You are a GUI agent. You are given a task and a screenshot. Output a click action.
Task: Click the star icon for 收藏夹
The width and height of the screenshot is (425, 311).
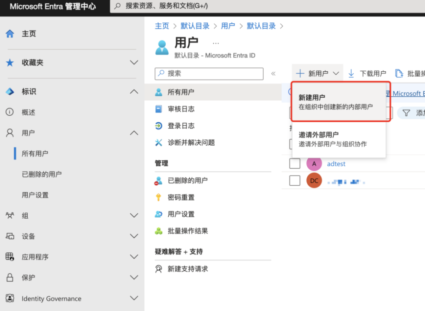pyautogui.click(x=10, y=63)
